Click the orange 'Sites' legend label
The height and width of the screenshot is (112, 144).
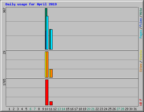(141, 68)
